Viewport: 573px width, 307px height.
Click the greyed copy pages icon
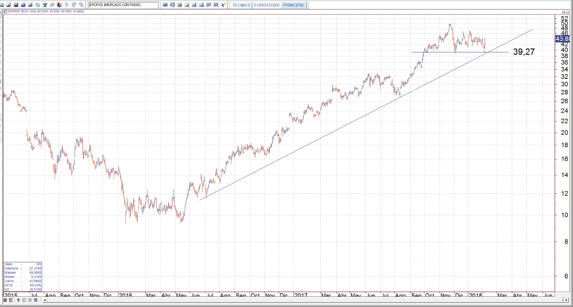click(37, 5)
